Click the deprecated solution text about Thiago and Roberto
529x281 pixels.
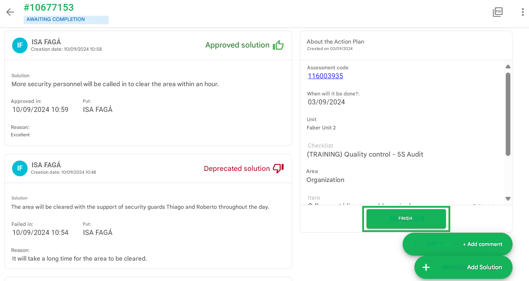140,207
